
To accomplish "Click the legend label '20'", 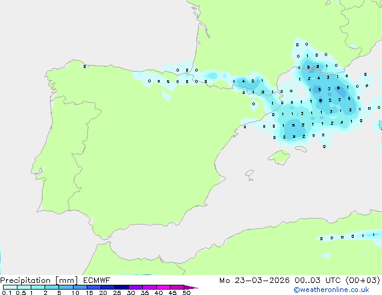I will (x=103, y=293).
